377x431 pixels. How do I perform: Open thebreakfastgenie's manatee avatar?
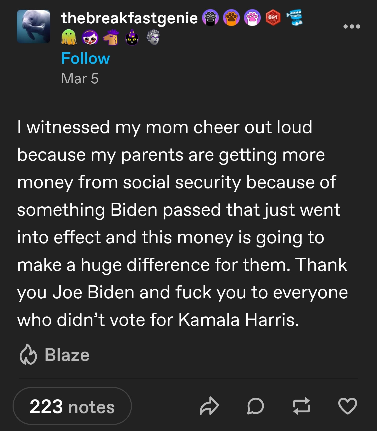[x=34, y=26]
